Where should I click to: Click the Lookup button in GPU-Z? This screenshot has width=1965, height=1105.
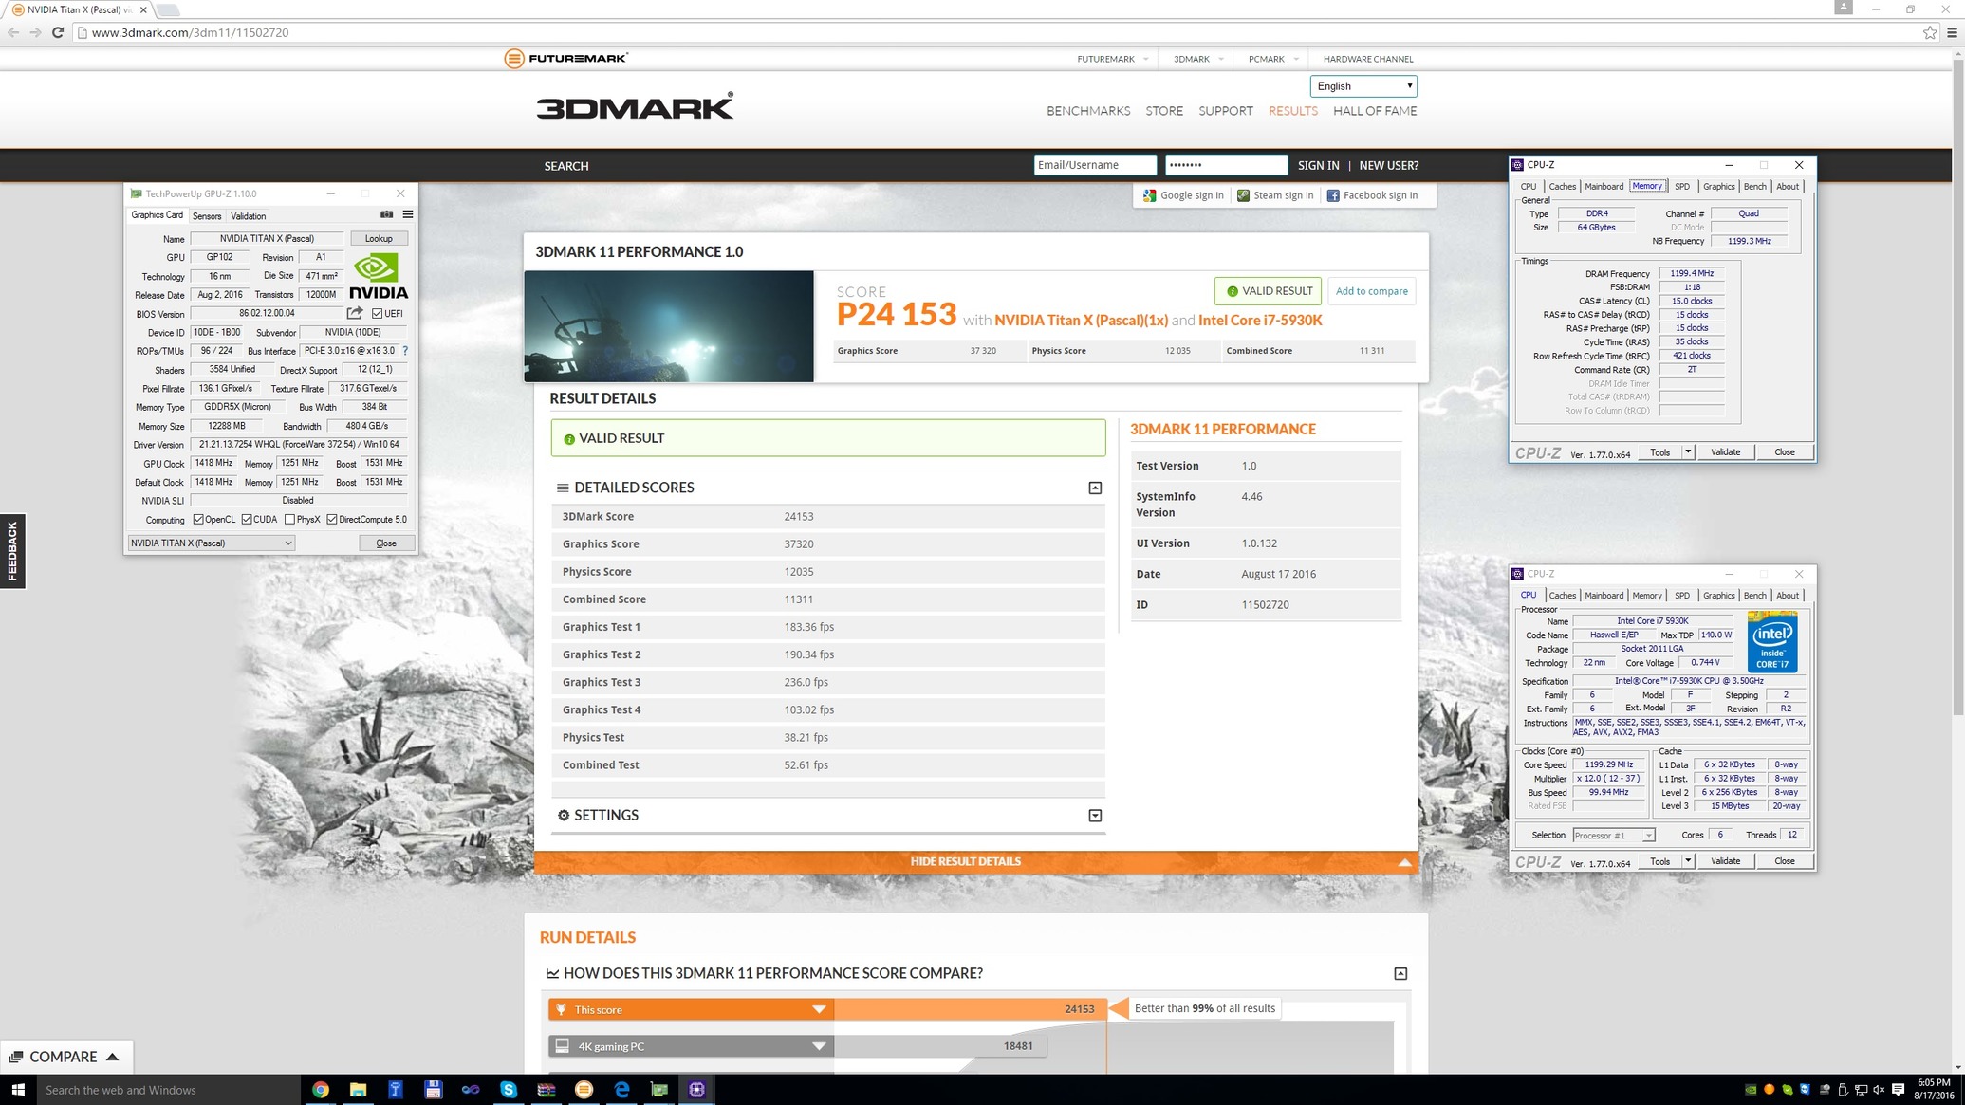[x=379, y=238]
